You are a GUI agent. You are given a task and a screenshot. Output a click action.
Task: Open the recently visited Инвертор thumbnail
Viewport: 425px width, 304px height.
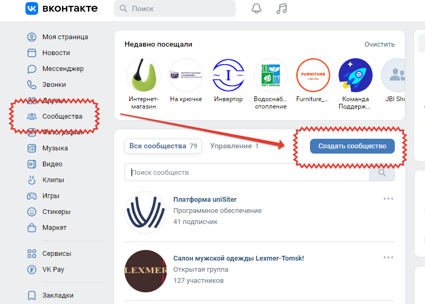point(228,75)
